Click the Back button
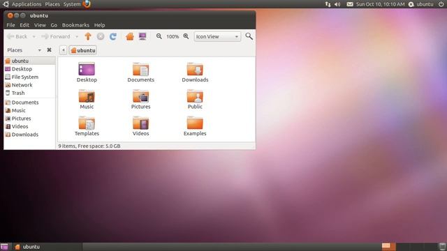This screenshot has width=447, height=251. 17,36
